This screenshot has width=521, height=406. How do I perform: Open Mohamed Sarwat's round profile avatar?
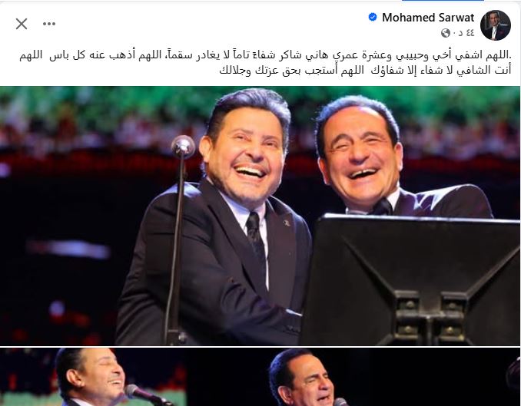(x=496, y=25)
